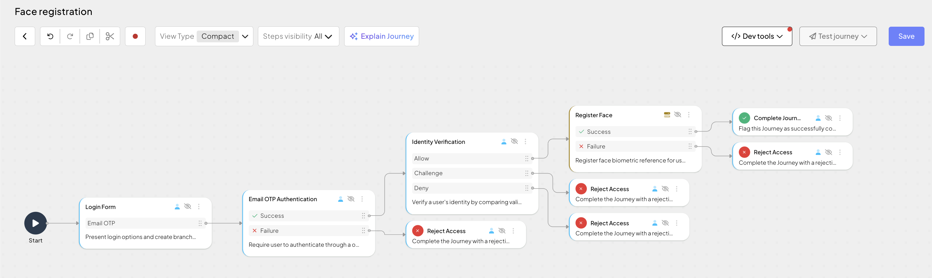This screenshot has height=278, width=932.
Task: Expand the Test journey dropdown
Action: (838, 36)
